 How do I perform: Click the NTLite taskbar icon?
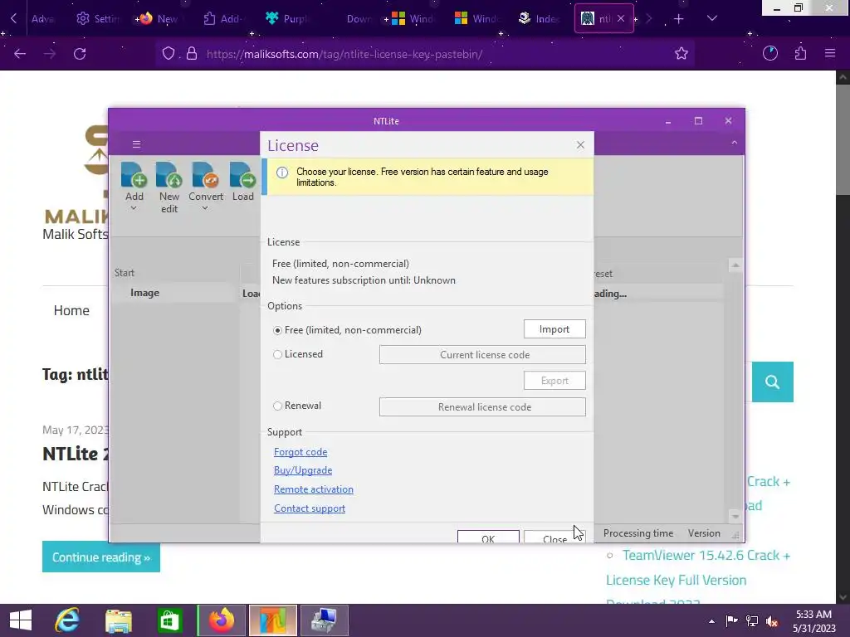point(272,620)
